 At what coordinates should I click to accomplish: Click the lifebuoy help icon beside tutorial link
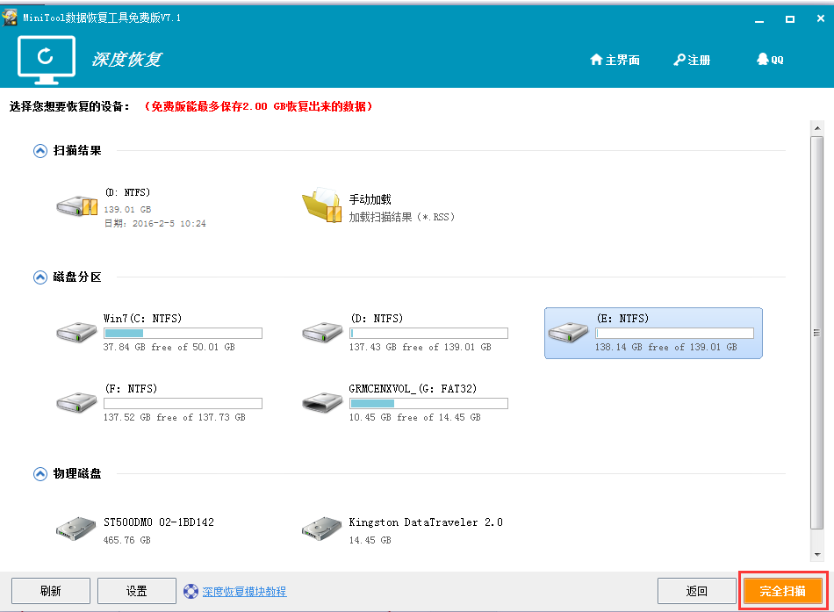(191, 591)
